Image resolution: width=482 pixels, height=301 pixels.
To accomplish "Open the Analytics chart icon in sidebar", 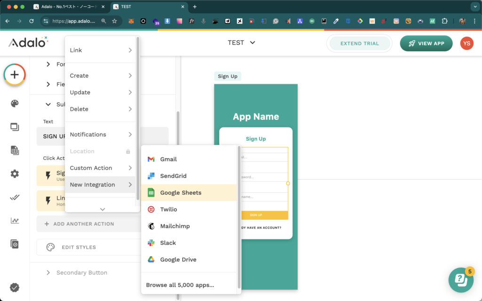I will 15,221.
